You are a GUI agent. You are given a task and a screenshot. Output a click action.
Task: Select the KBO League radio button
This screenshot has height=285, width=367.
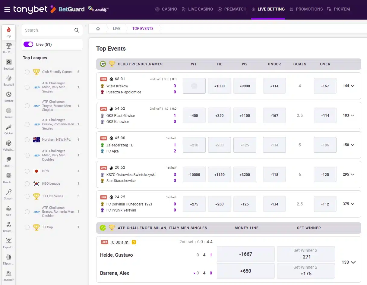coord(27,183)
